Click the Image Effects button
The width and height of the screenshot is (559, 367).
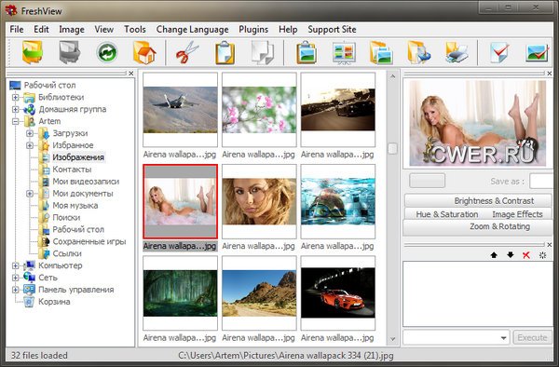pyautogui.click(x=517, y=214)
